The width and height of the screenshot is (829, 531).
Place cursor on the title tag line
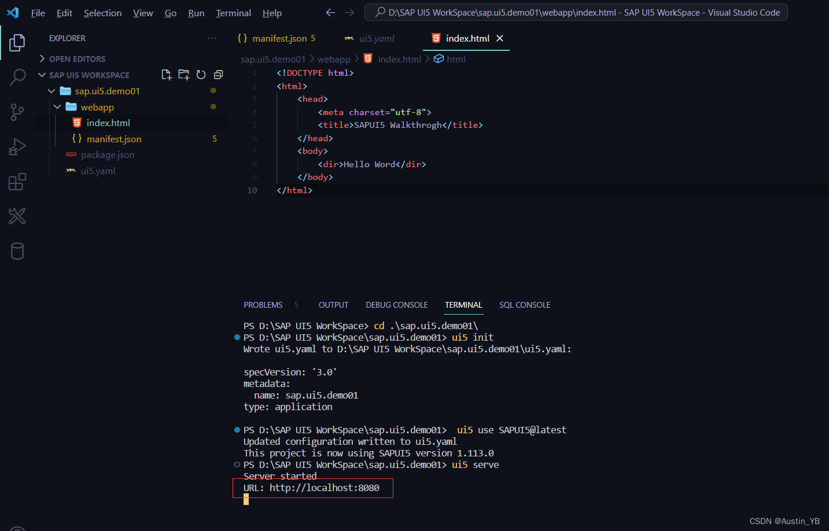(400, 125)
